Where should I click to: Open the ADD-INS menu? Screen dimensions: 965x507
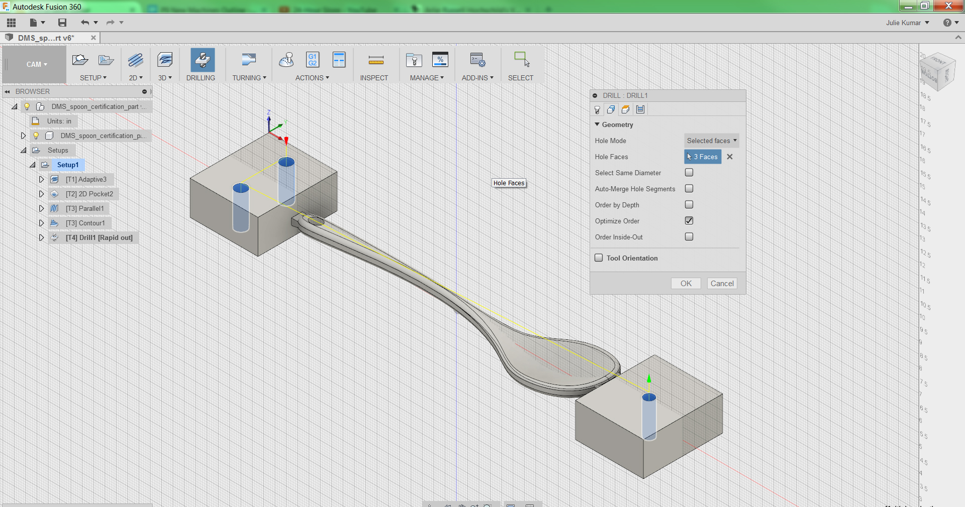coord(477,78)
